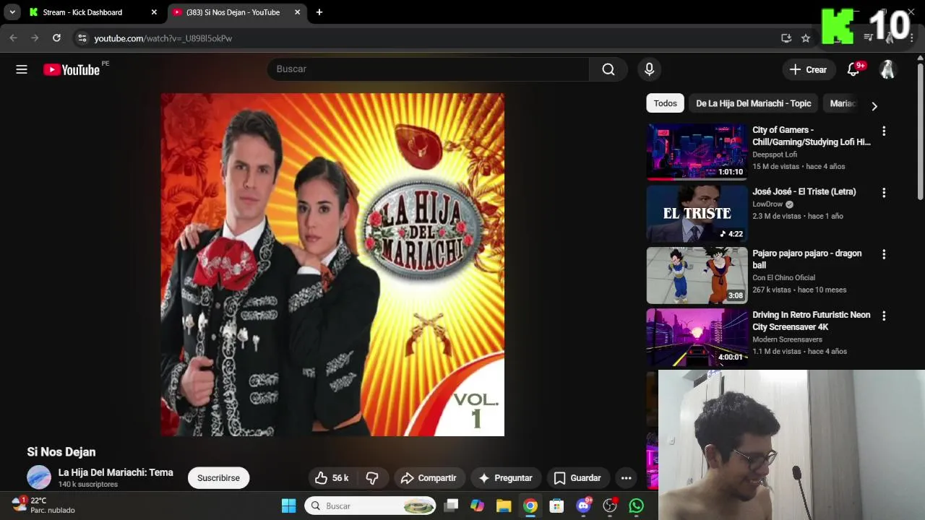Click the Compartir share button
Image resolution: width=925 pixels, height=520 pixels.
point(429,478)
